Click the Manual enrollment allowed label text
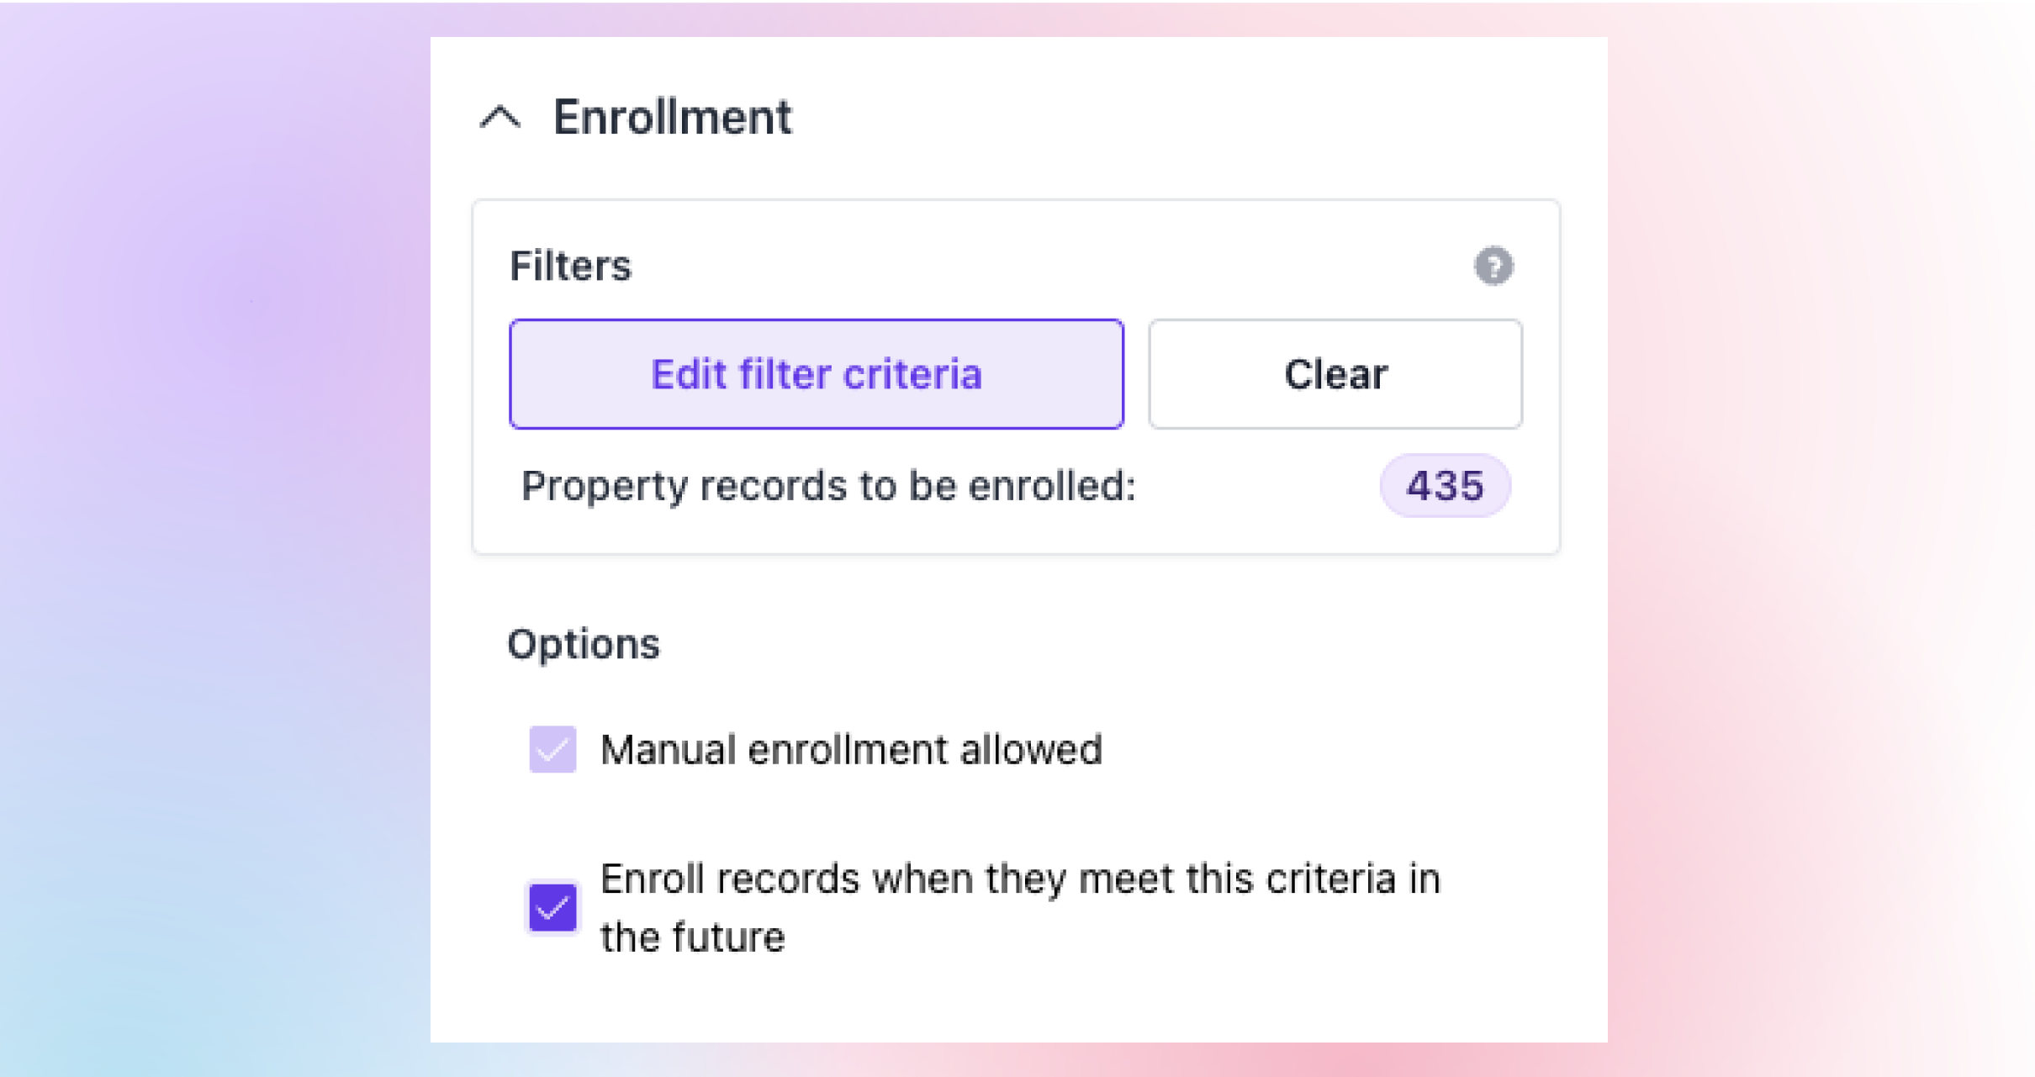 851,749
